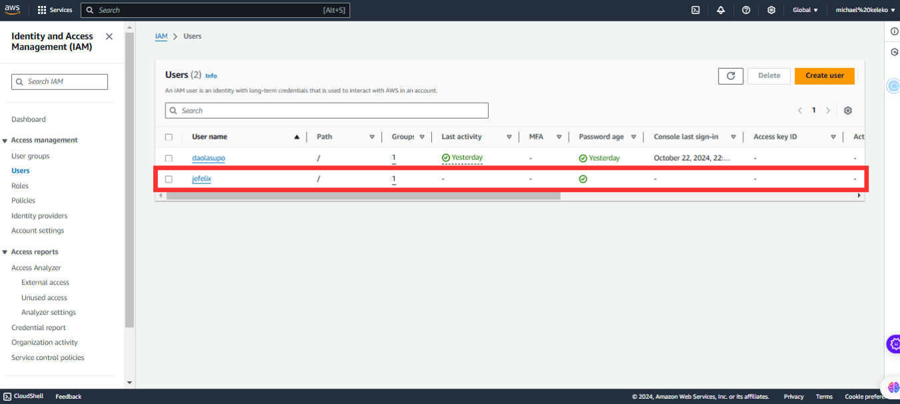Open the Global region dropdown
The image size is (900, 404).
click(805, 10)
